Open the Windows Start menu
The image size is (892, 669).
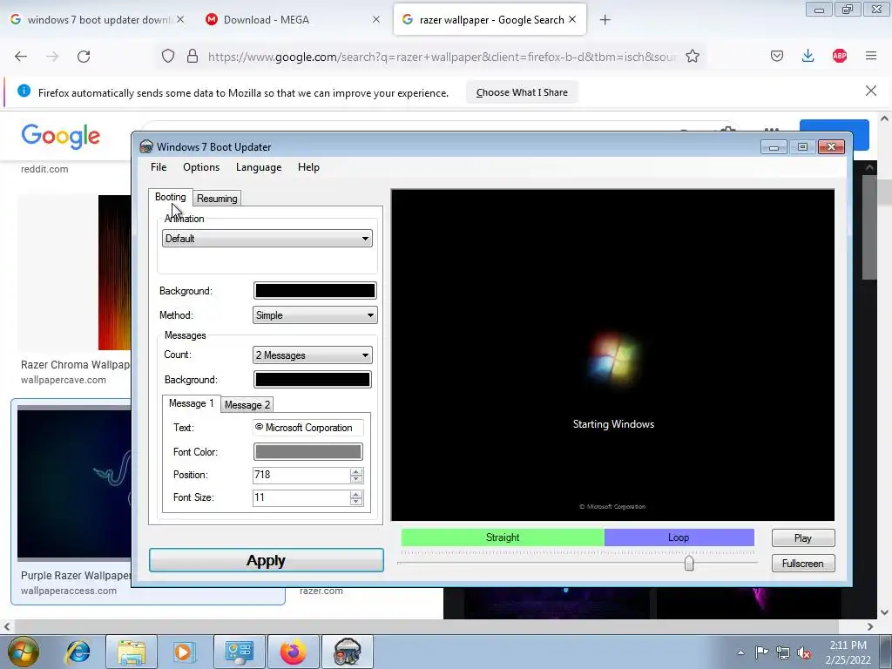(24, 652)
